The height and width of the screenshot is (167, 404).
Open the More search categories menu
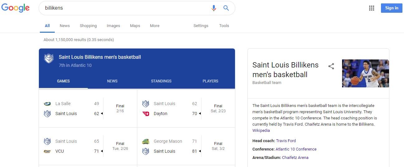coord(155,26)
